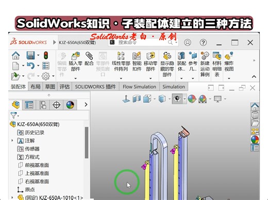
Task: Switch to the 布局 tab
Action: pos(36,87)
